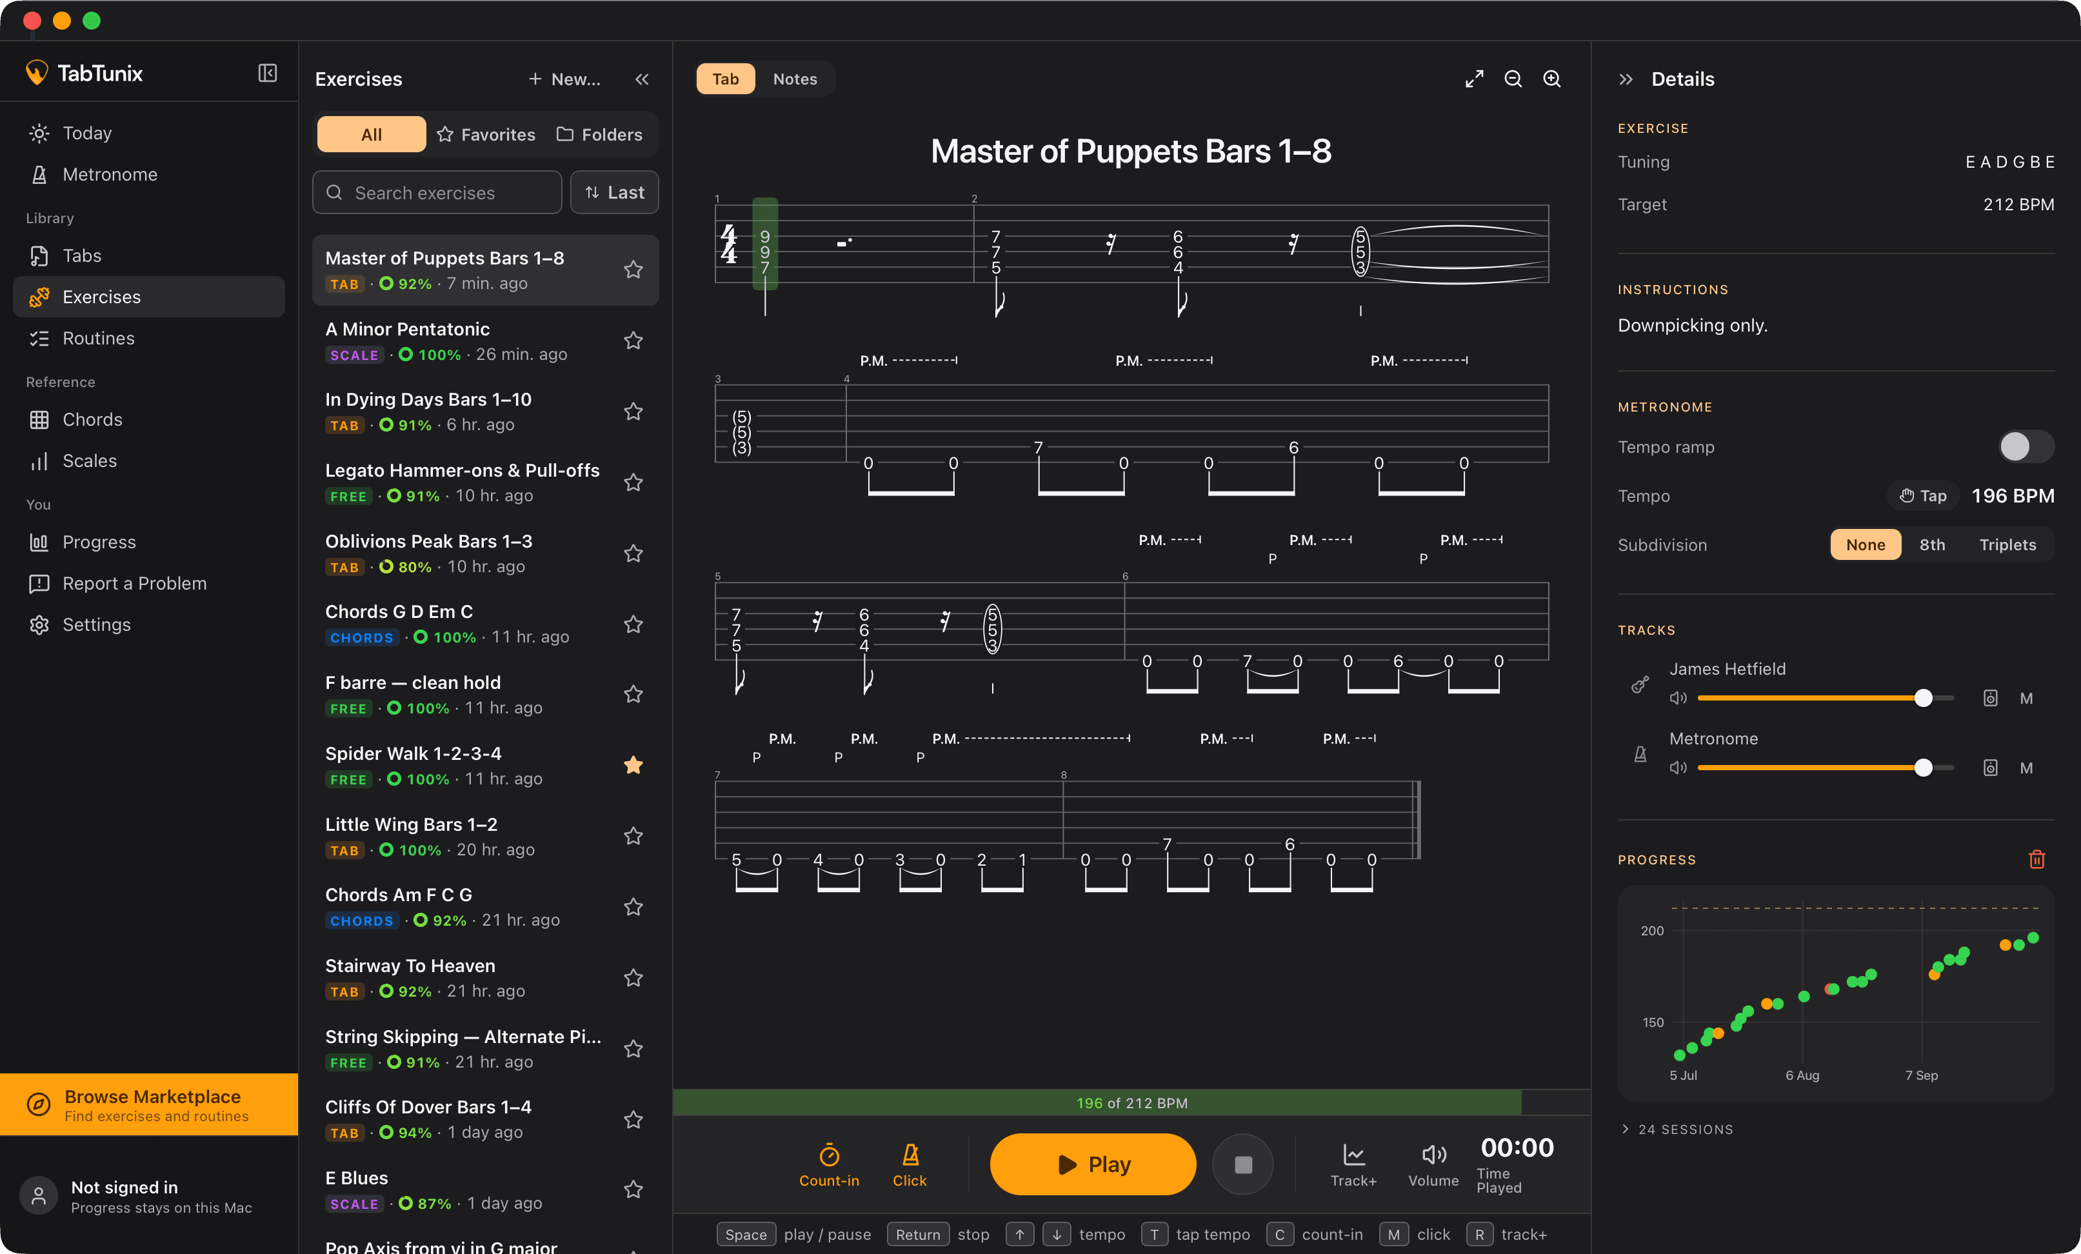Tap tempo using the Tap button

point(1922,495)
